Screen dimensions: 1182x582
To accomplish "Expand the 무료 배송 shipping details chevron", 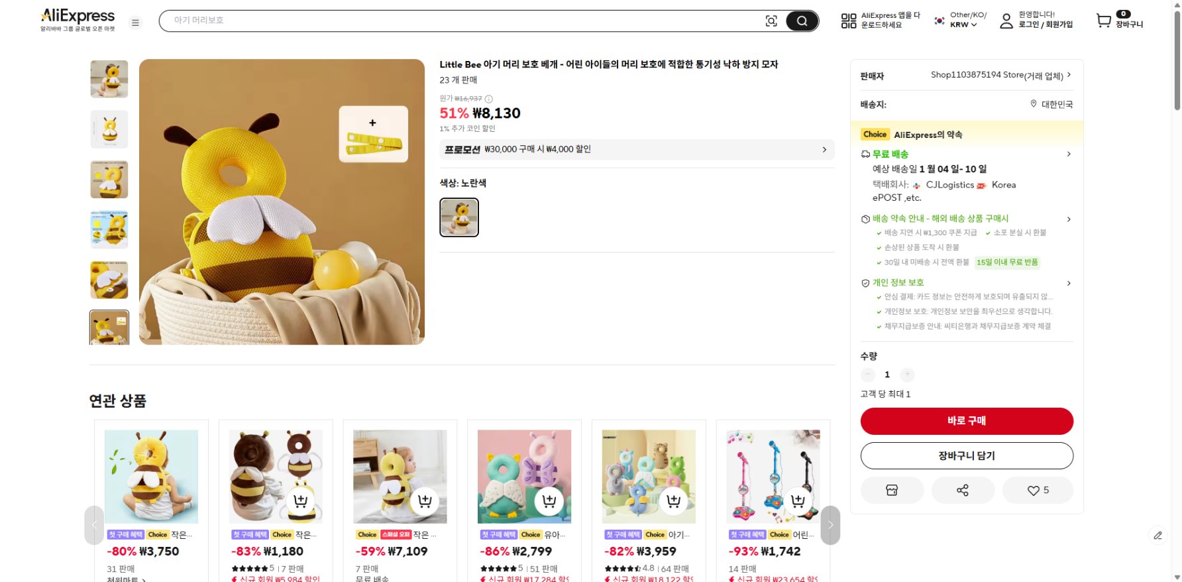I will [1069, 154].
